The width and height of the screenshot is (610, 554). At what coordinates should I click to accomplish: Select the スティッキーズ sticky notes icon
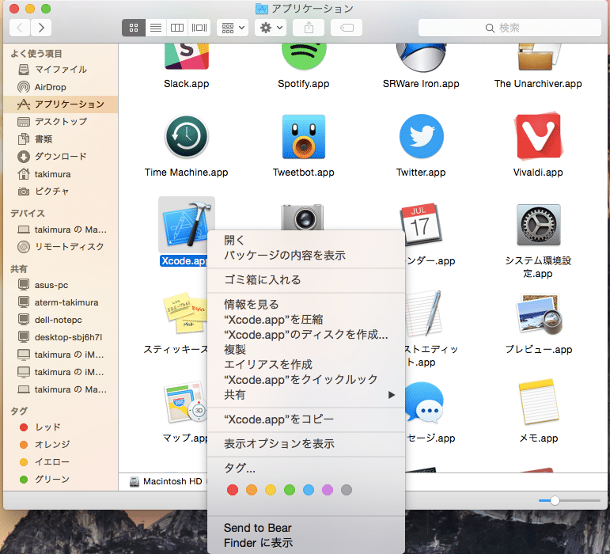[x=187, y=313]
